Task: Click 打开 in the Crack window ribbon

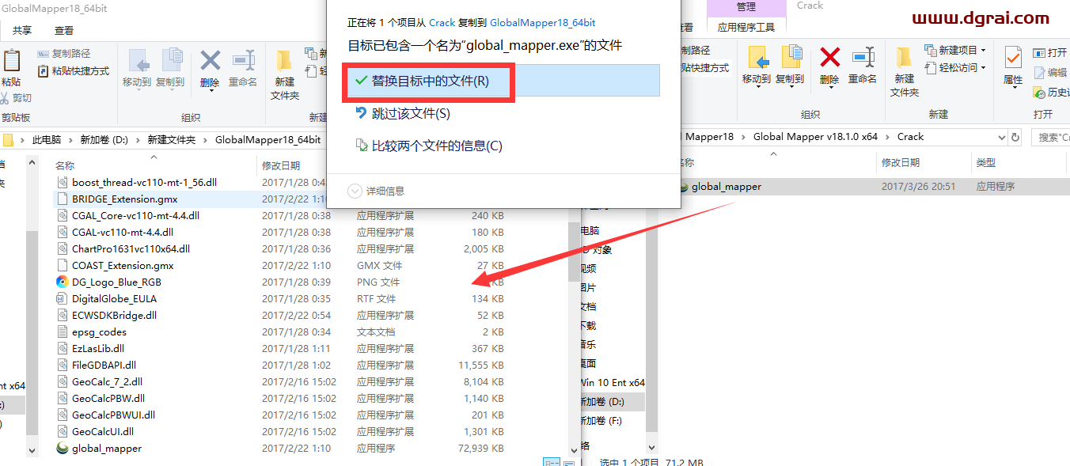Action: [x=1050, y=52]
